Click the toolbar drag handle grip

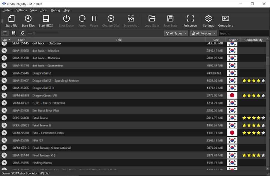pos(2,21)
